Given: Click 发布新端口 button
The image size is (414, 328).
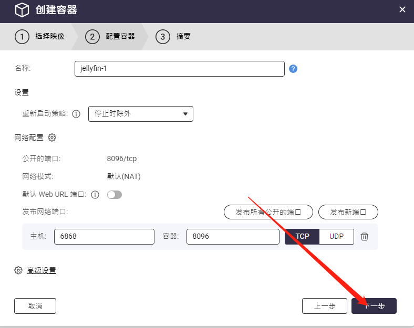Looking at the screenshot, I should [348, 212].
